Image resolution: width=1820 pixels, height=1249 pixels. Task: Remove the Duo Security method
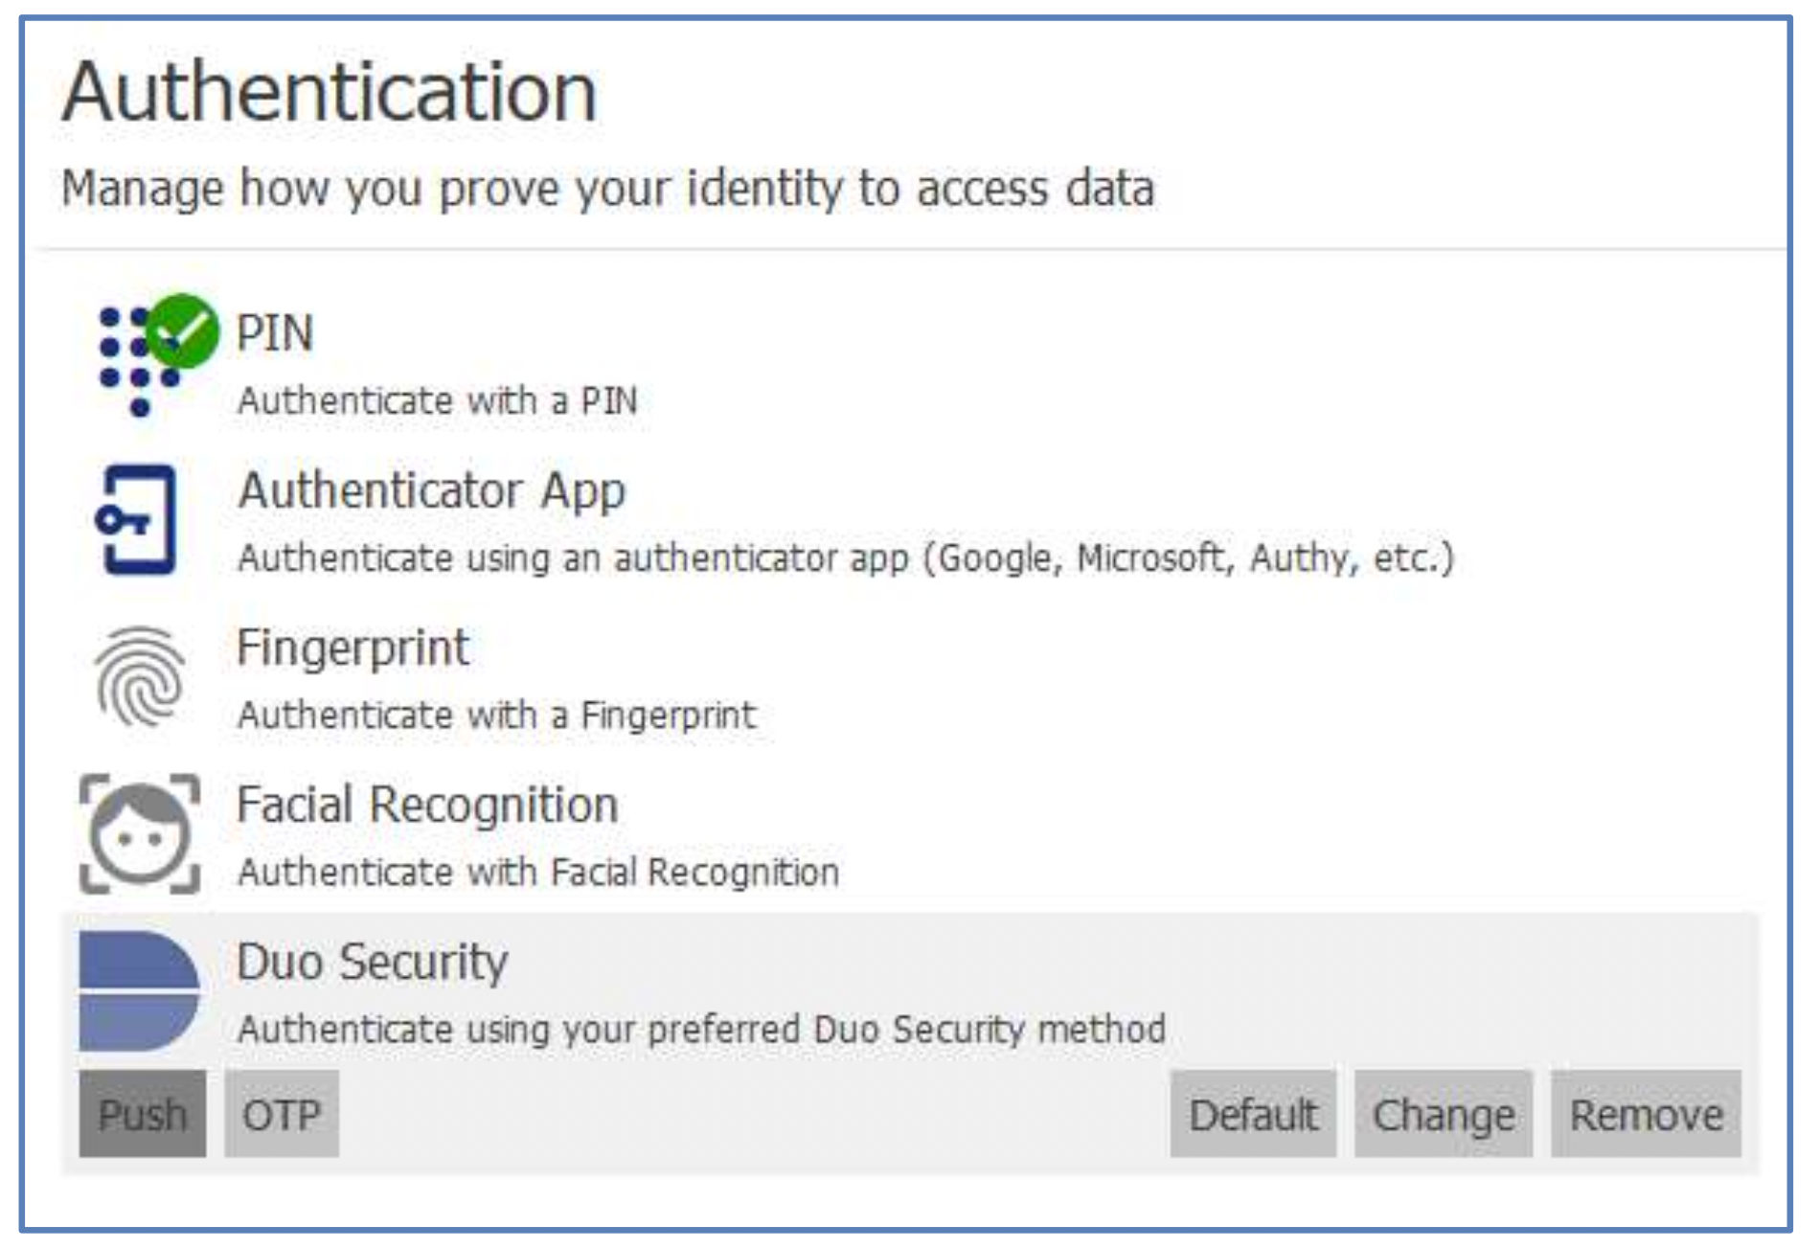click(1646, 1115)
